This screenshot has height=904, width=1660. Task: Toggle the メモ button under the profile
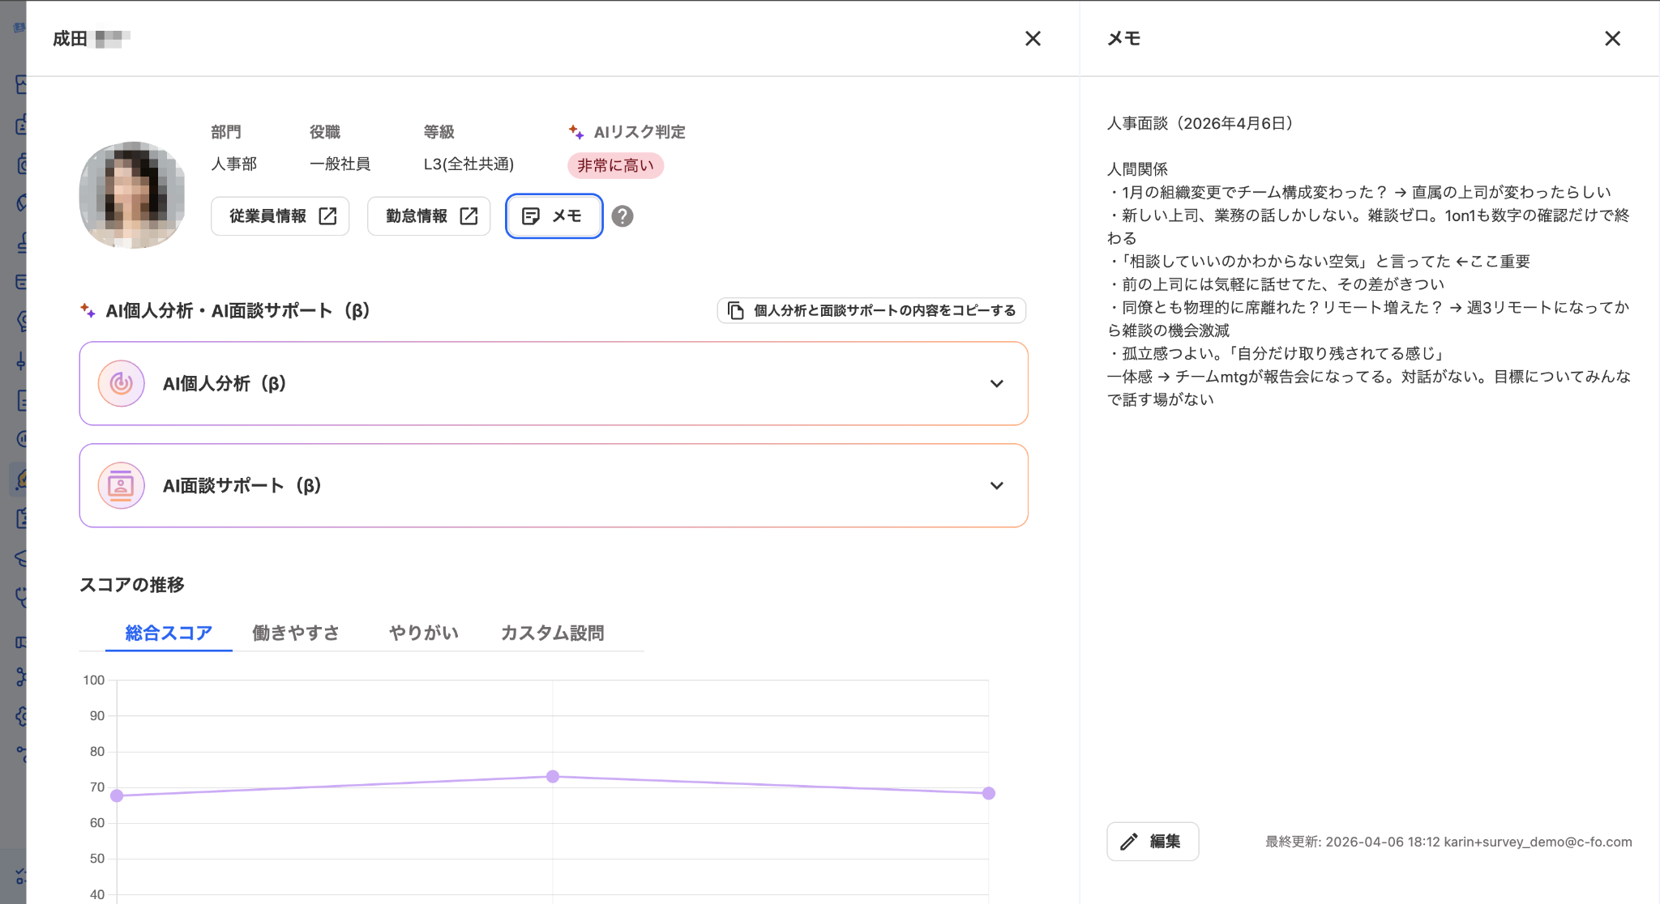(x=554, y=216)
